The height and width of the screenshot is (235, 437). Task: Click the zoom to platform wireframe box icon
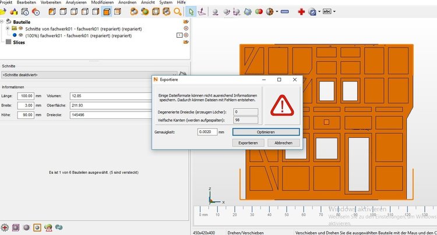[156, 12]
